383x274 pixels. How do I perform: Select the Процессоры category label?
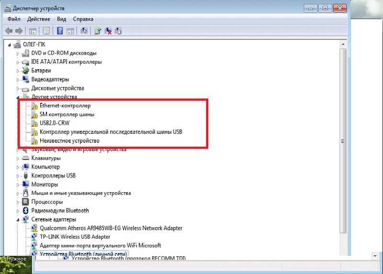(x=47, y=202)
